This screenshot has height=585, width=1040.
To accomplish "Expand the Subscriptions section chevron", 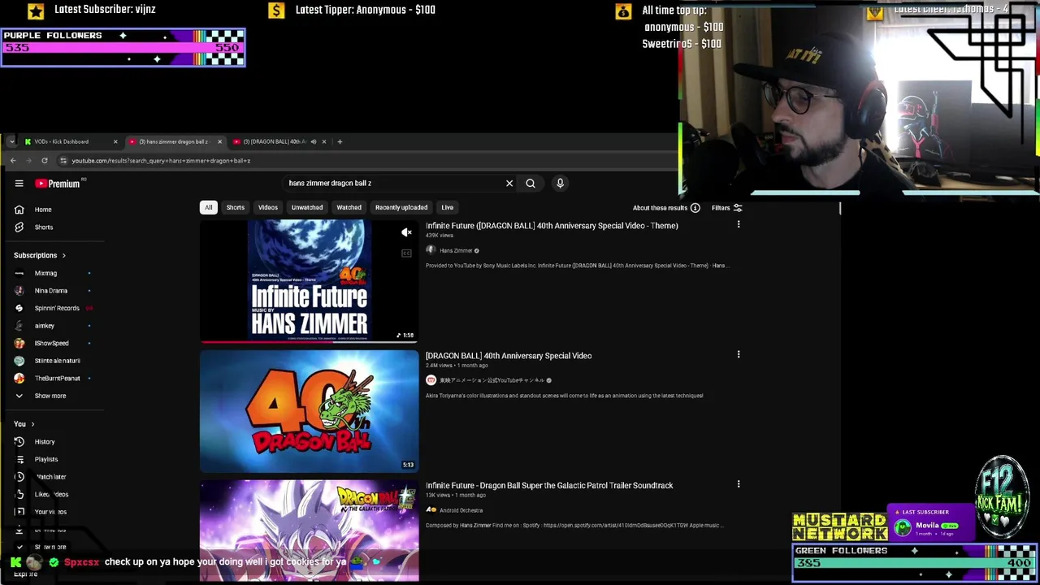I will point(63,256).
